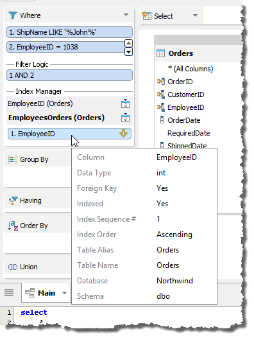
Task: Open the Main query tab dropdown arrow
Action: pos(64,293)
